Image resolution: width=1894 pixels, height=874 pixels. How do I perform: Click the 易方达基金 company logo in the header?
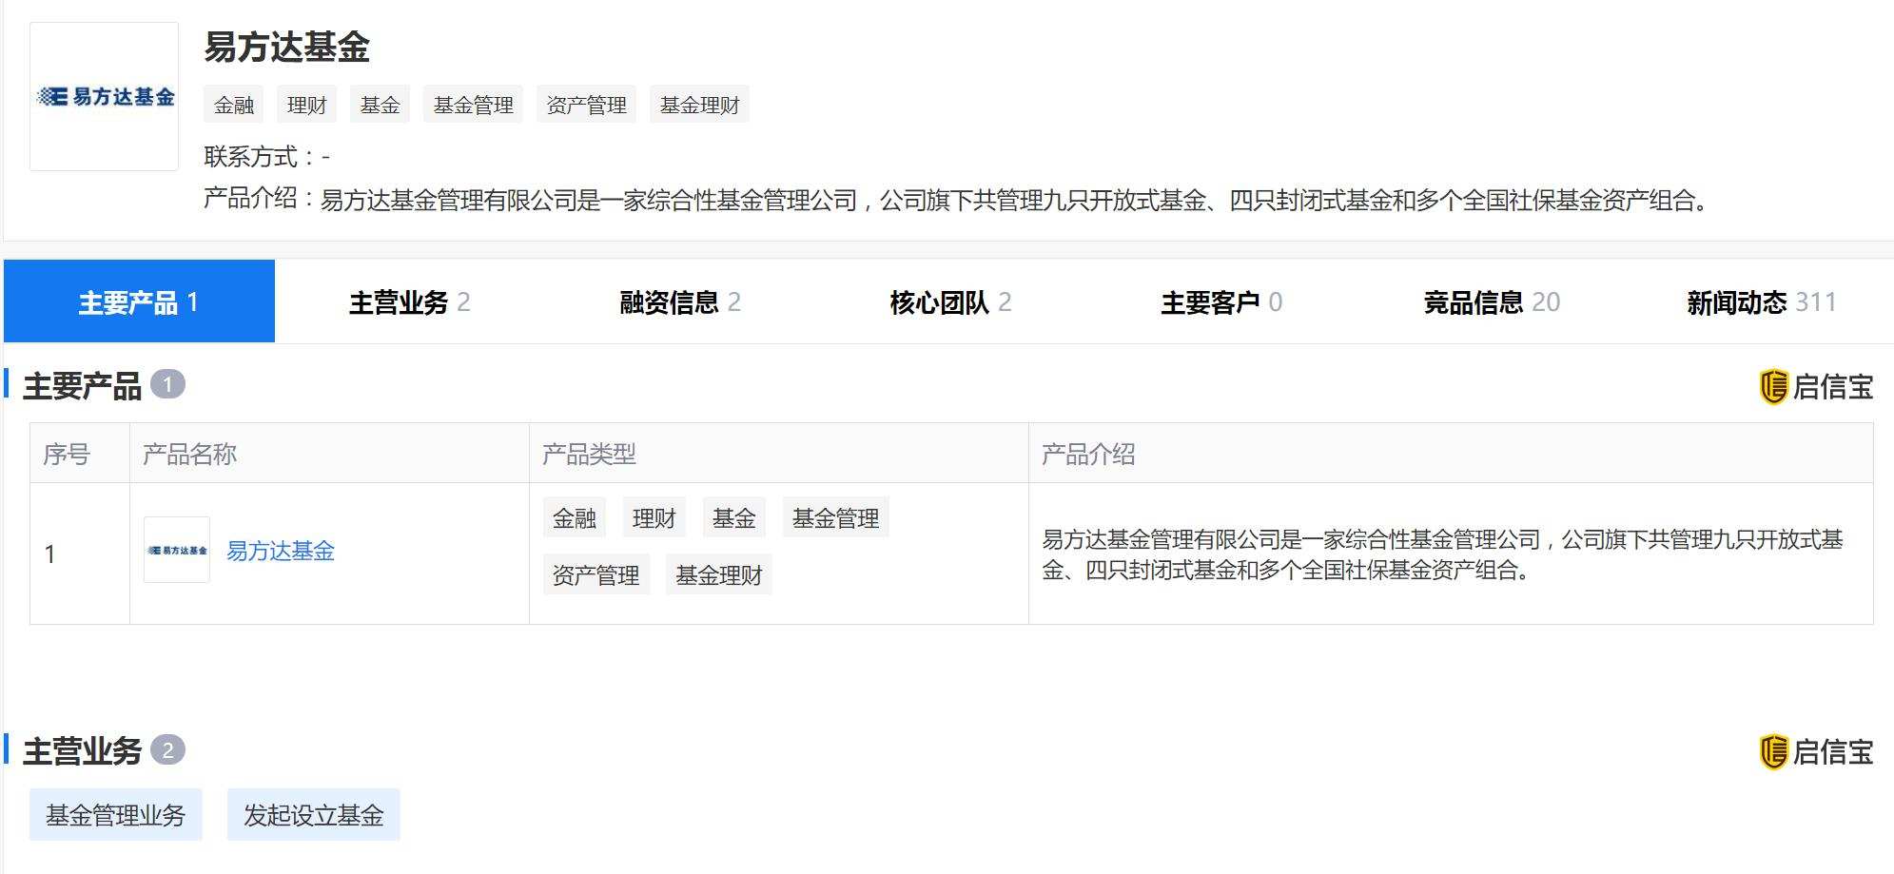point(105,96)
